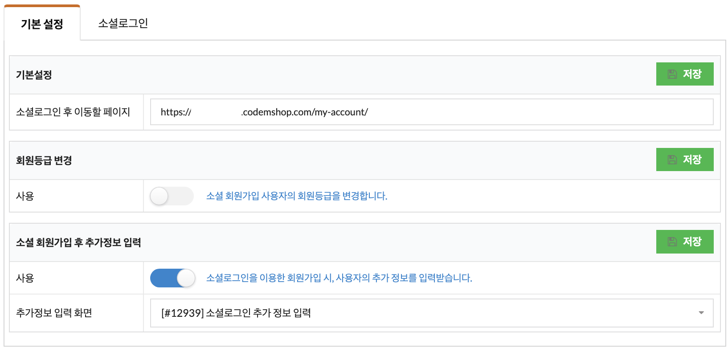Click the floppy disk icon in 기본설정 save button
Screen dimensions: 728x352
tap(672, 74)
